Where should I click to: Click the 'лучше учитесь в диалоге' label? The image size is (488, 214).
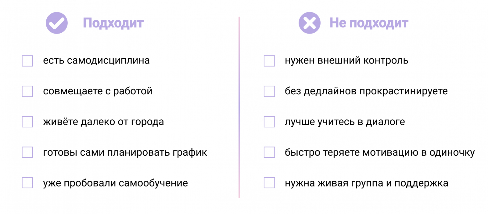point(345,122)
